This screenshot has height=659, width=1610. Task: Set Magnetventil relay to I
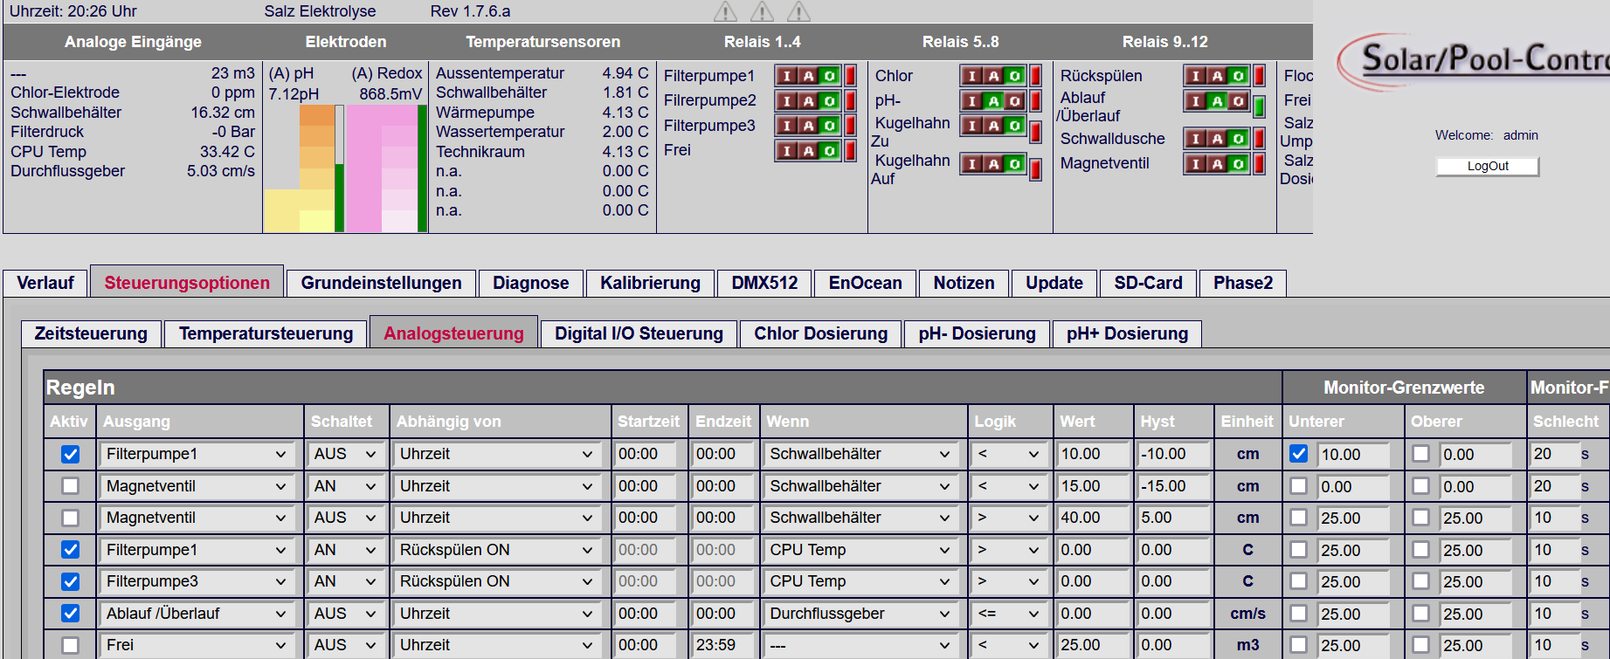tap(1196, 163)
